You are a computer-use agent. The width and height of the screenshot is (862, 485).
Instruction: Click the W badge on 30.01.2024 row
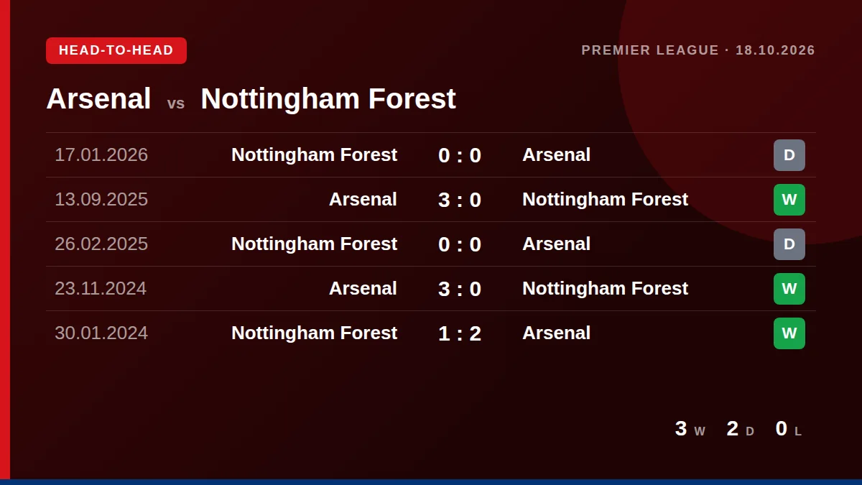tap(789, 333)
